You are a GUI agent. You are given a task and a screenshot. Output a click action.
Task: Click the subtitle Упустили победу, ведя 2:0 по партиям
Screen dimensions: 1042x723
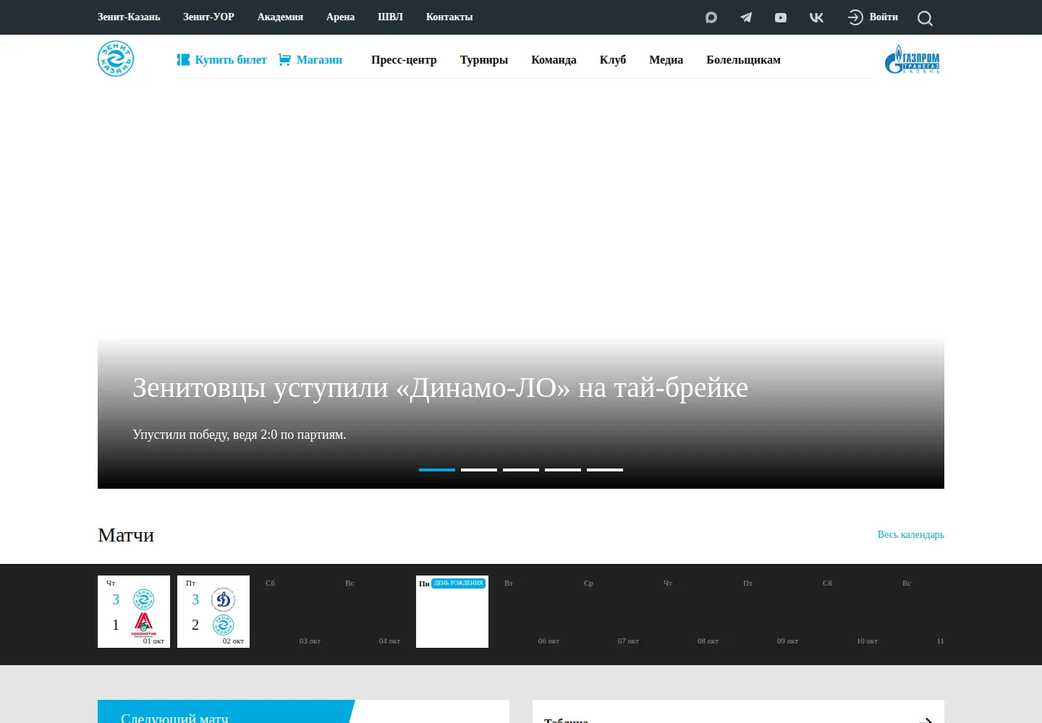(x=240, y=435)
